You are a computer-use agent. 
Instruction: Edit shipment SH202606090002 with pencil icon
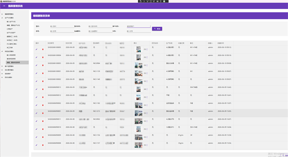pos(36,105)
